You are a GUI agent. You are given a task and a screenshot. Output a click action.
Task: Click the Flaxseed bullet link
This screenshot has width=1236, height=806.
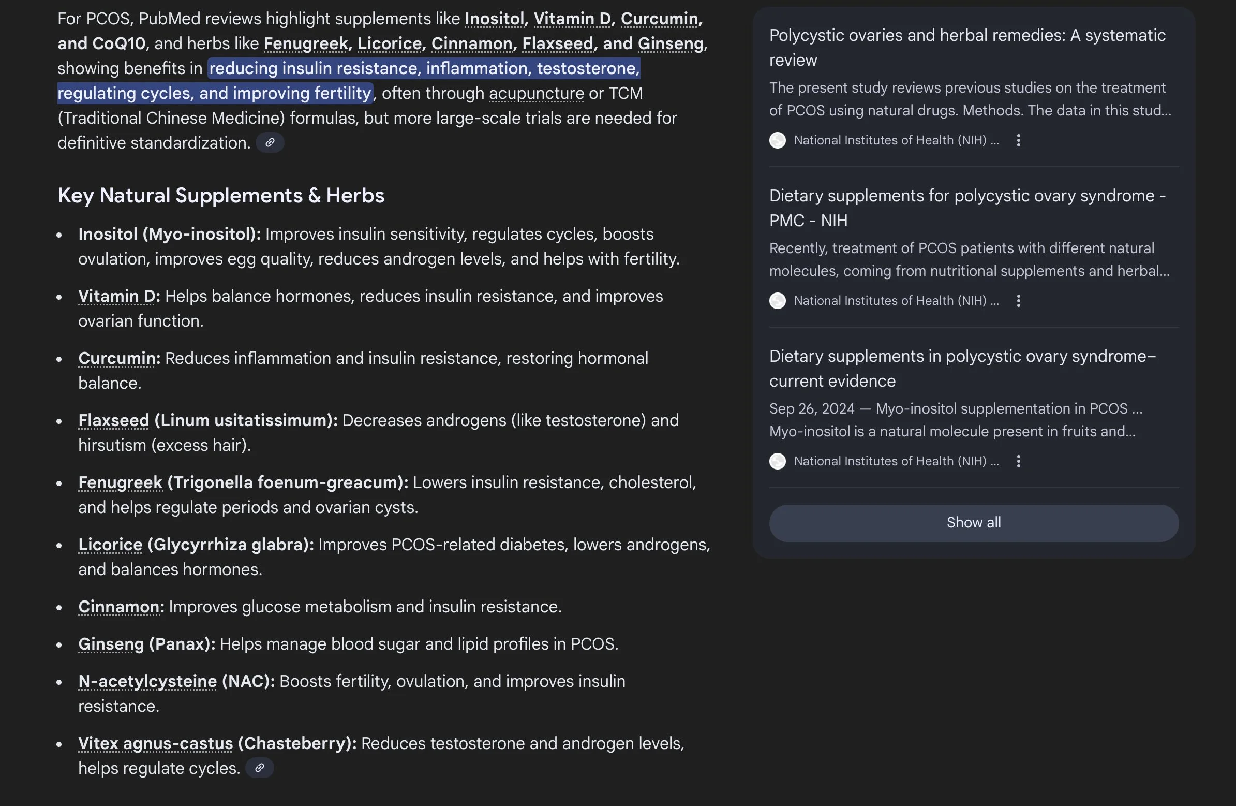pyautogui.click(x=114, y=420)
